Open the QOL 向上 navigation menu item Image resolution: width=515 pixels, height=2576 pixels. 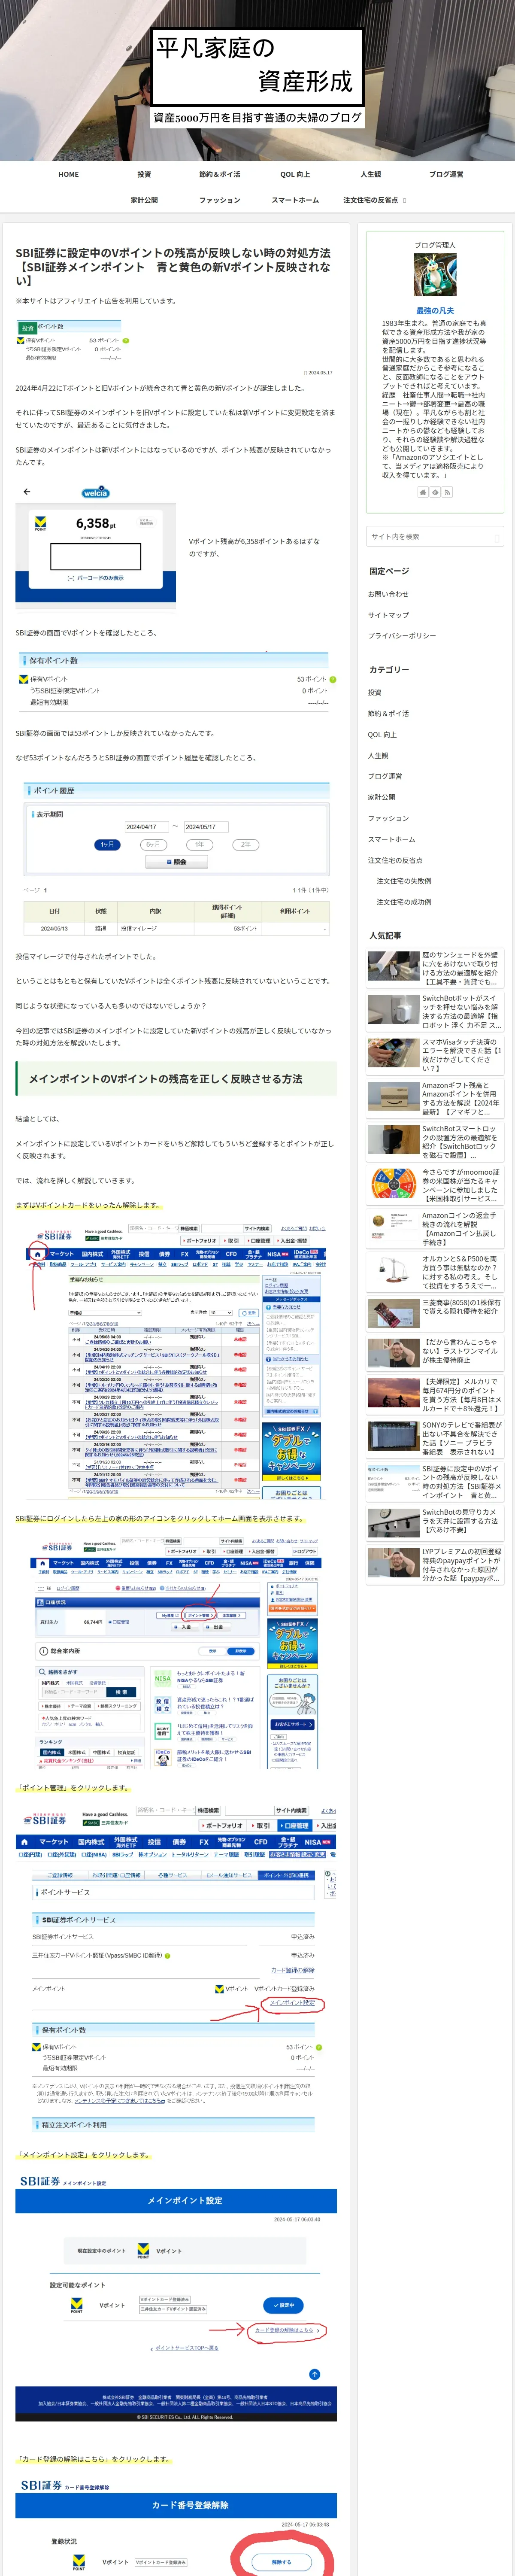click(x=295, y=174)
